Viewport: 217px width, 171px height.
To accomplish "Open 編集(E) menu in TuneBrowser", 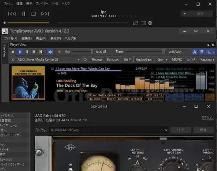I will coord(26,39).
